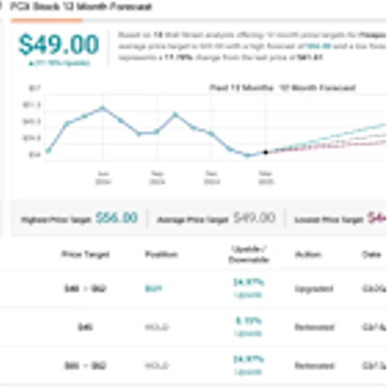The height and width of the screenshot is (387, 387).
Task: Click the black current-price marker on chart
Action: click(x=265, y=152)
